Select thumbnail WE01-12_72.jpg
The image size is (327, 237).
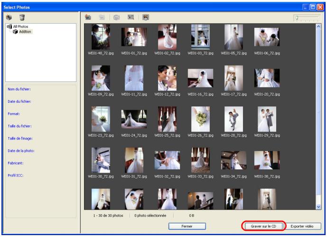coord(167,78)
